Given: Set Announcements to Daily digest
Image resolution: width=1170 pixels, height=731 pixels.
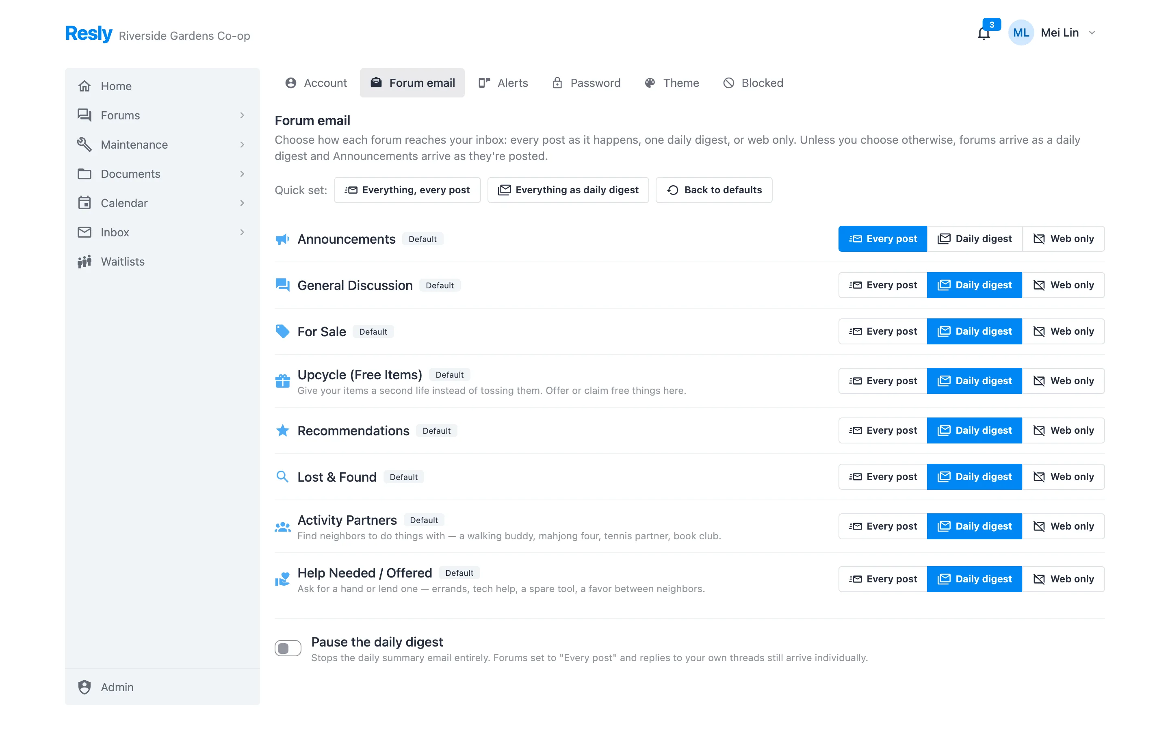Looking at the screenshot, I should click(x=974, y=239).
